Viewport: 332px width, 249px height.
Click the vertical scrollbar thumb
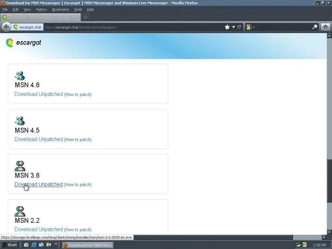click(329, 181)
